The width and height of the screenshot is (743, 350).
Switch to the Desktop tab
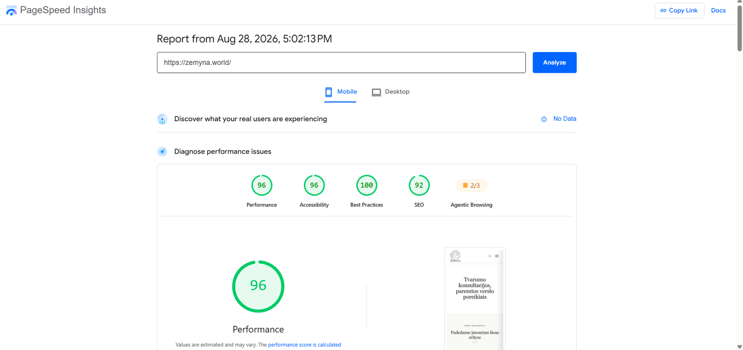click(391, 92)
